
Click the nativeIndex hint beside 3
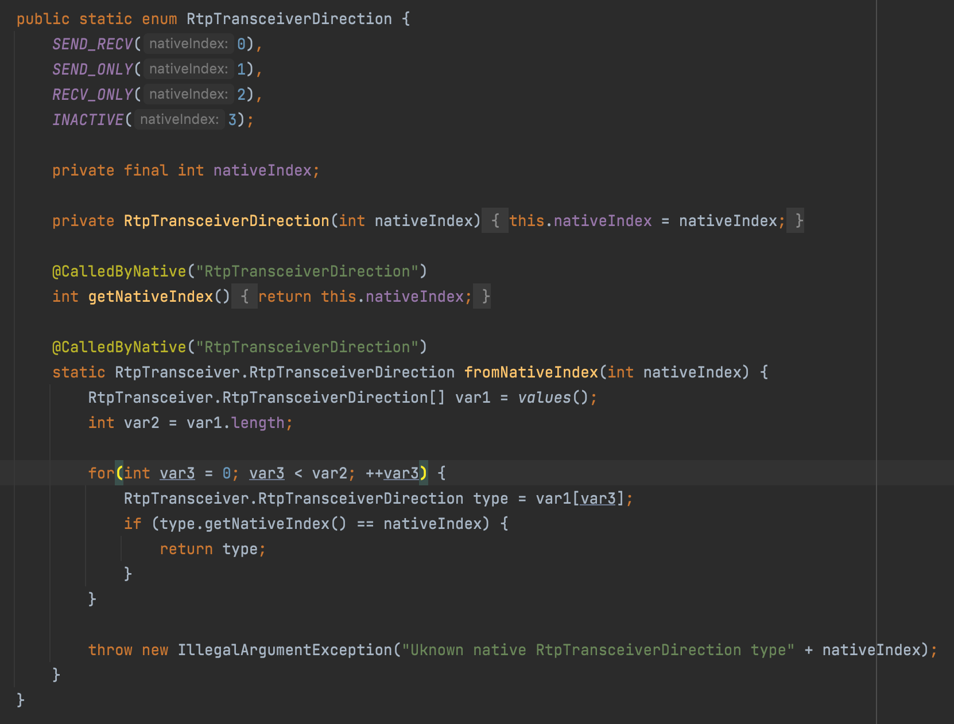(179, 119)
